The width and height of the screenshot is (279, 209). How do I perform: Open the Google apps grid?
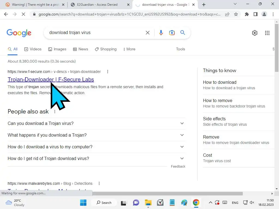267,33
